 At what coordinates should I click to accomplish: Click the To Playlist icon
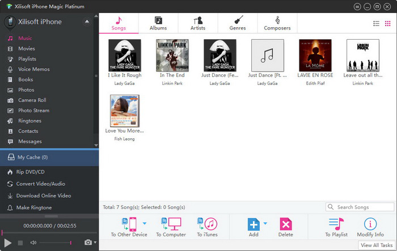point(336,224)
